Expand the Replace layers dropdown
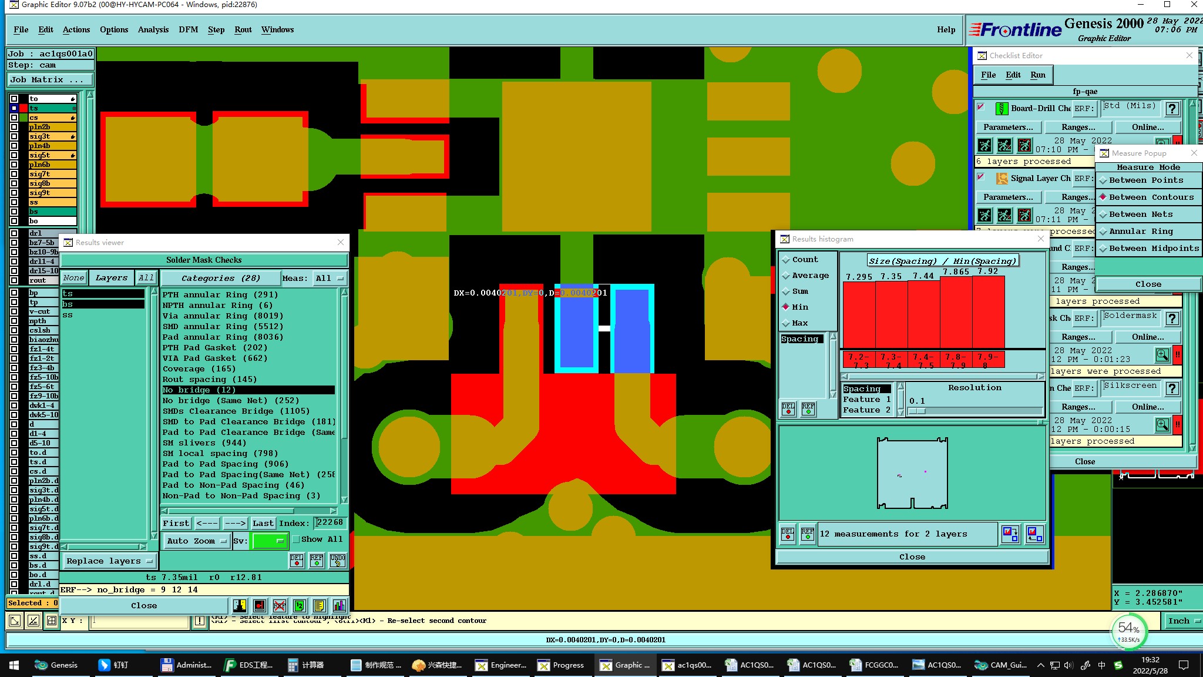Screen dimensions: 1203x677 click(x=109, y=561)
